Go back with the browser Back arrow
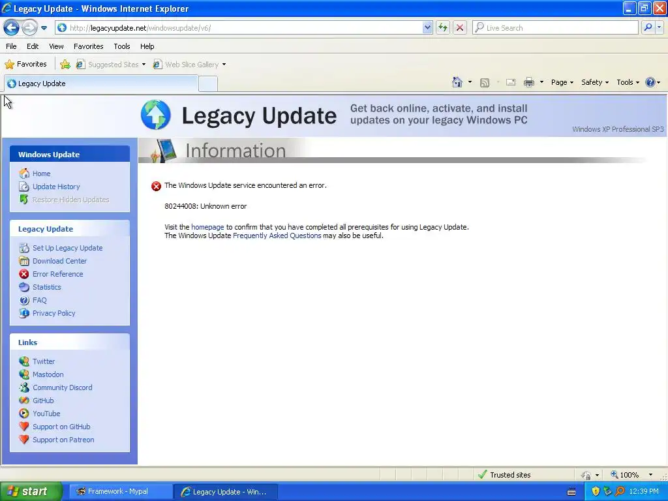This screenshot has width=668, height=501. tap(12, 28)
